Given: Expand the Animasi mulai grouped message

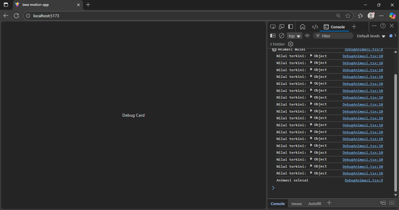Looking at the screenshot, I should point(274,49).
